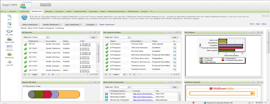Click the green pin icon for QT-1/1

[x=26, y=44]
